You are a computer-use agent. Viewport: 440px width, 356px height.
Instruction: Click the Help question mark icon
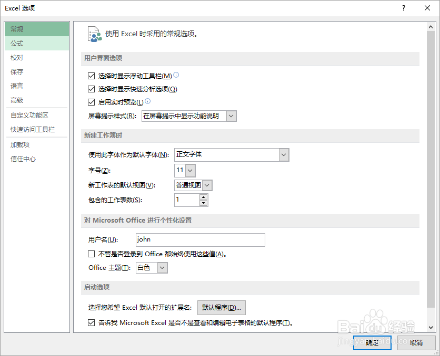point(403,8)
